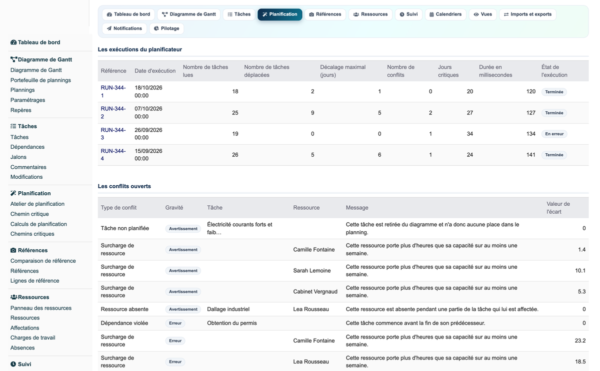Open Dépendances in sidebar
Screen dimensions: 600x371
(27, 147)
